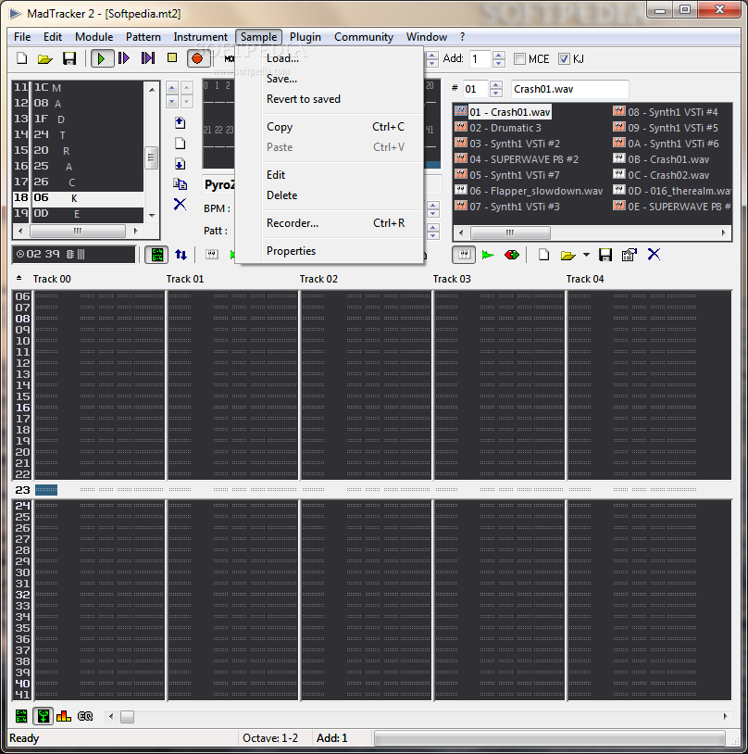Click the blue up-down arrows icon
748x754 pixels.
(181, 255)
